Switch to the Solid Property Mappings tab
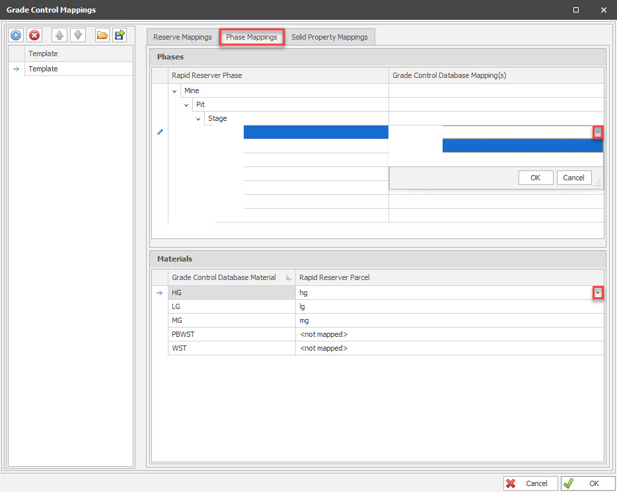 pos(329,37)
